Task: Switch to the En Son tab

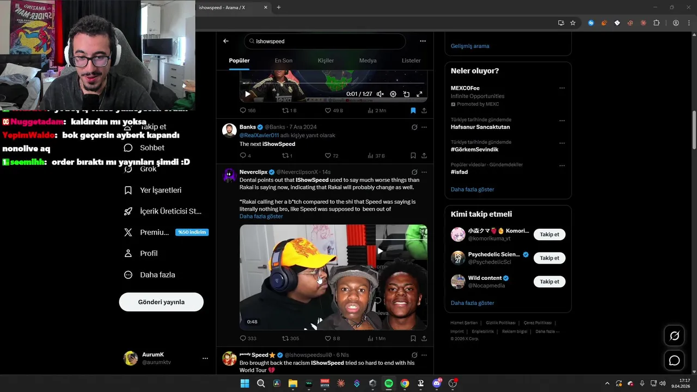Action: click(x=283, y=60)
